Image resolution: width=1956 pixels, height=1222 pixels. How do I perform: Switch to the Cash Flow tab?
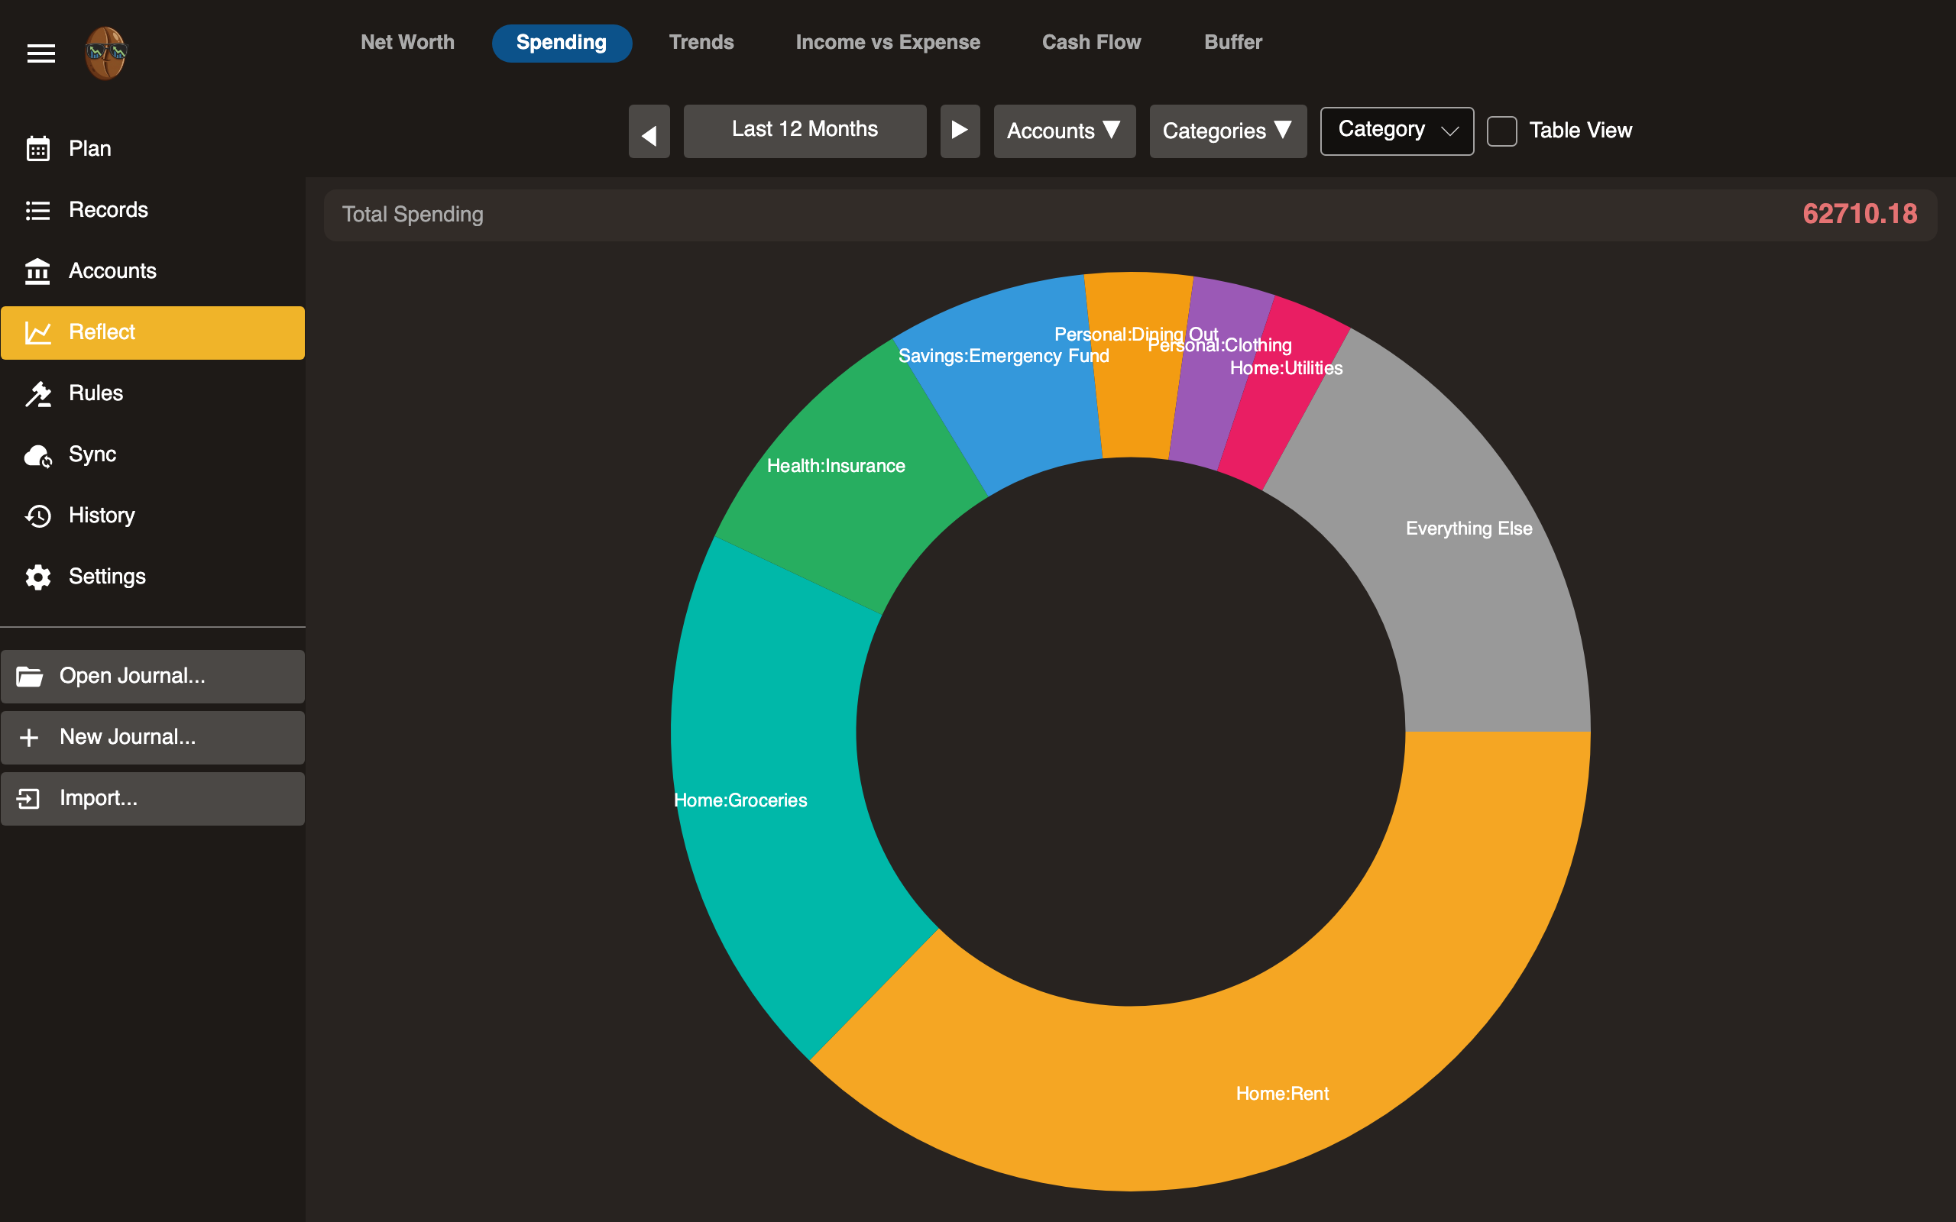[x=1091, y=43]
